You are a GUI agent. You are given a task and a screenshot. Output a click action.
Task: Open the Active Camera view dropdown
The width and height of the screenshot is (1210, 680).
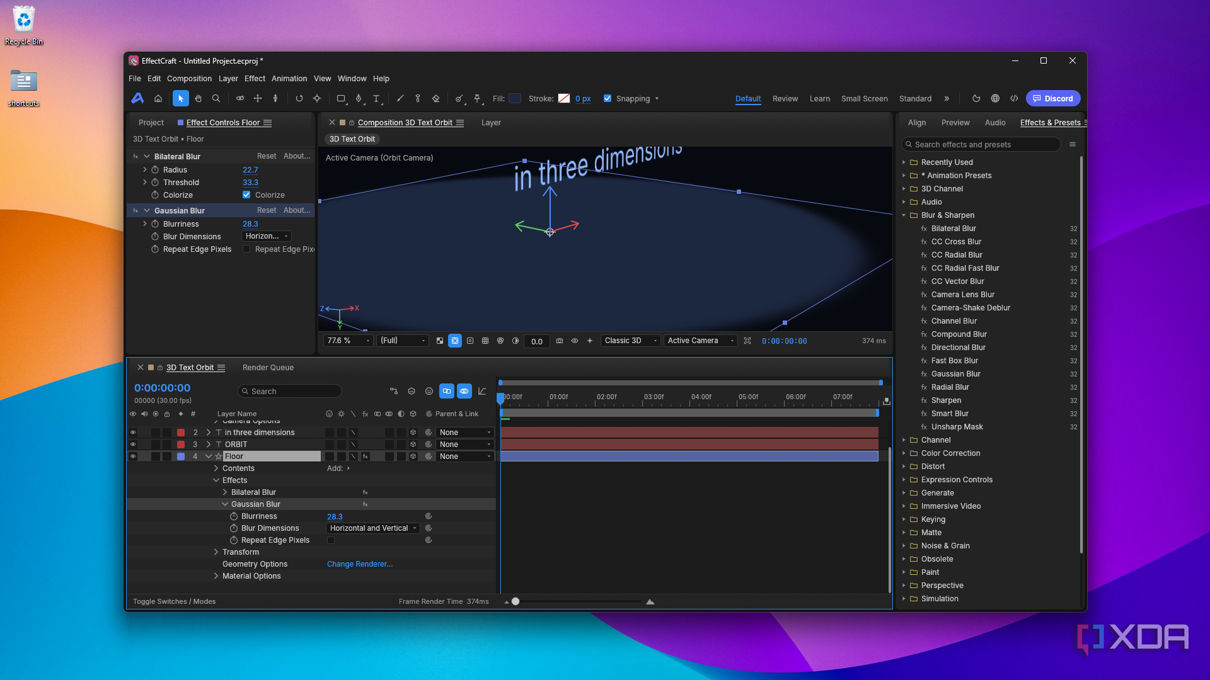pos(700,341)
